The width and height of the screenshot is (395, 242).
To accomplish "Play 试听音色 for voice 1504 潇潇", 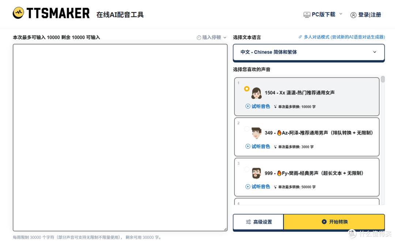I will point(257,107).
